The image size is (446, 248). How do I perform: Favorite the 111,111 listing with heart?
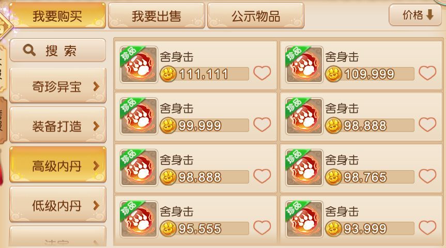point(262,73)
